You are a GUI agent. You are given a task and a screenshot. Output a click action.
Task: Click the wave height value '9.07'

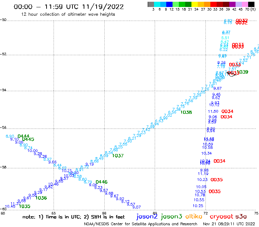(136, 207)
